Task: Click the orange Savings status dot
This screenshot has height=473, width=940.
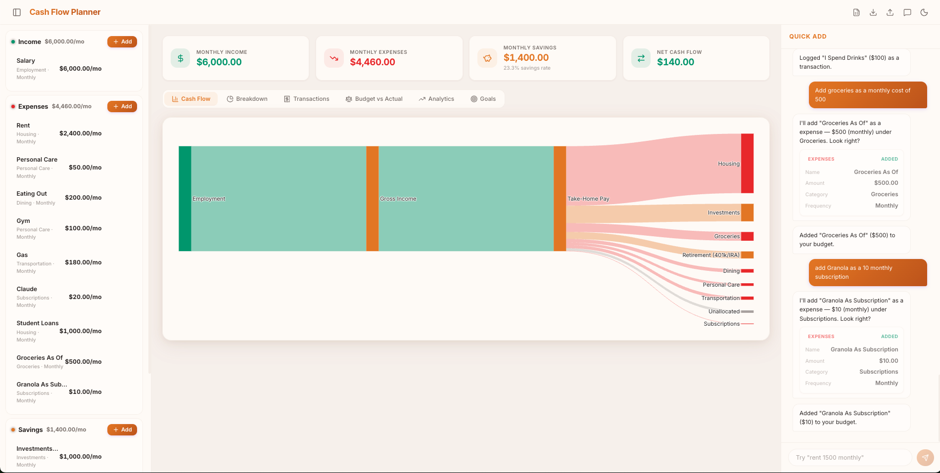Action: click(x=13, y=430)
